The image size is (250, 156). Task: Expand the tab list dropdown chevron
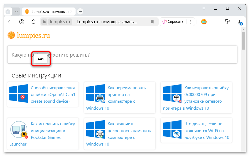click(x=16, y=12)
